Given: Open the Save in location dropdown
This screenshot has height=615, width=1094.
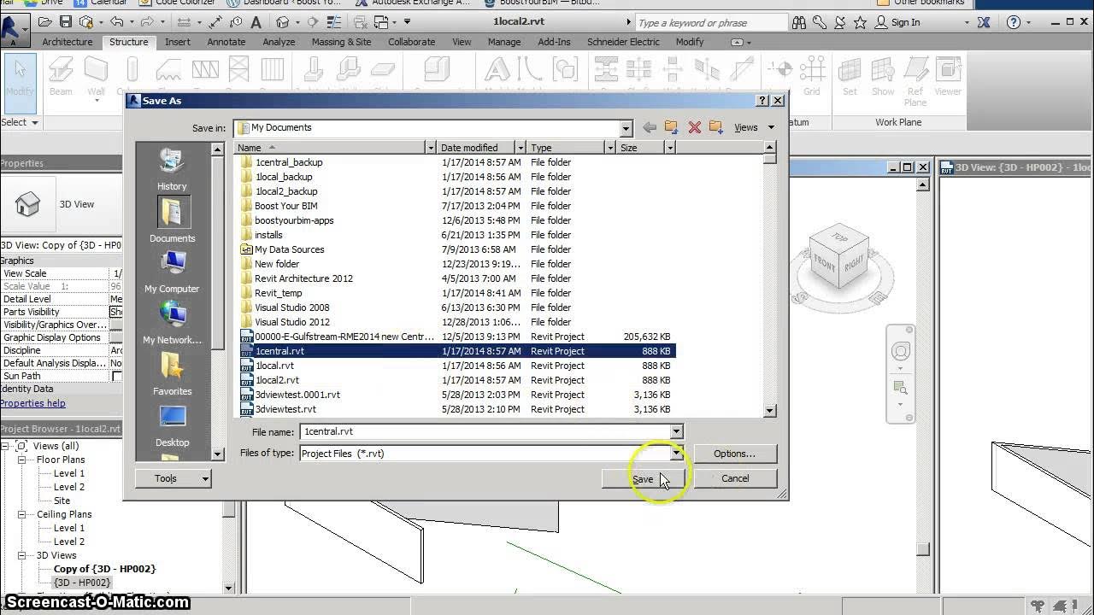Looking at the screenshot, I should [626, 128].
